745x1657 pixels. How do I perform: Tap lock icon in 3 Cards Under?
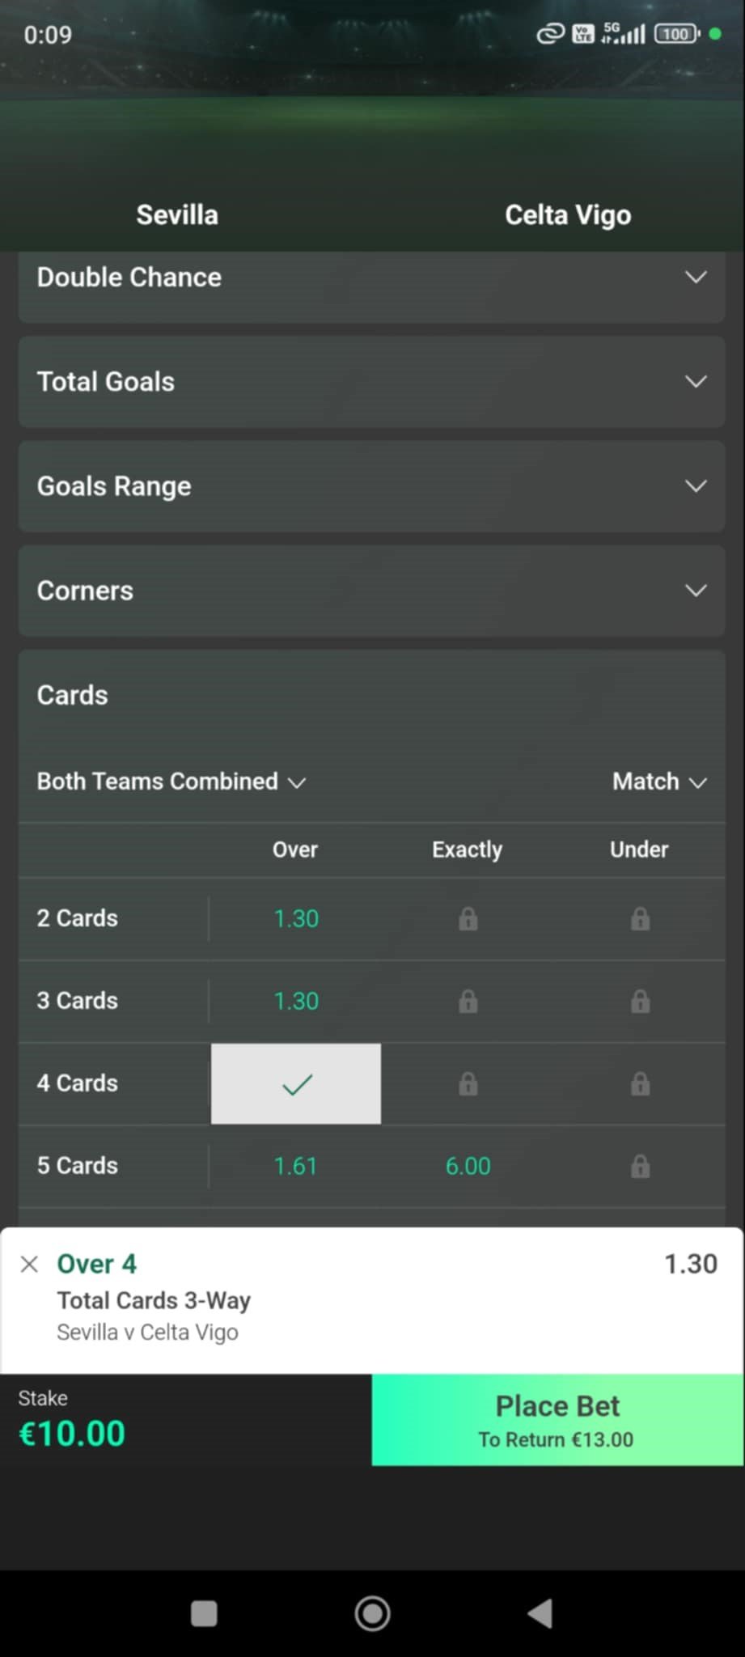(640, 1002)
